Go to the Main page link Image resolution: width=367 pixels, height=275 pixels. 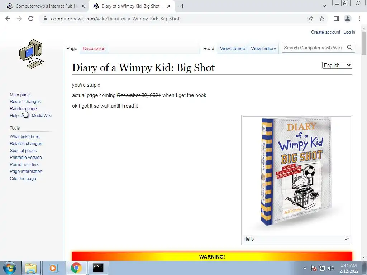point(20,95)
